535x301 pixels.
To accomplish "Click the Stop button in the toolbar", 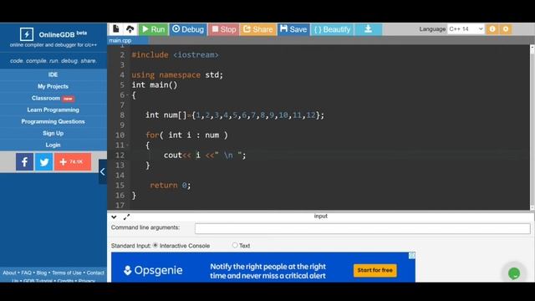I will [224, 29].
